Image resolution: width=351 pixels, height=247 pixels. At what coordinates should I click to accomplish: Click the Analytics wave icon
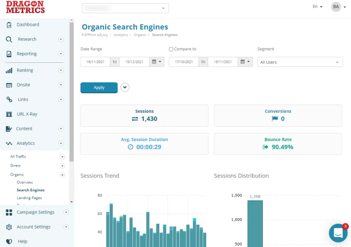click(x=9, y=143)
